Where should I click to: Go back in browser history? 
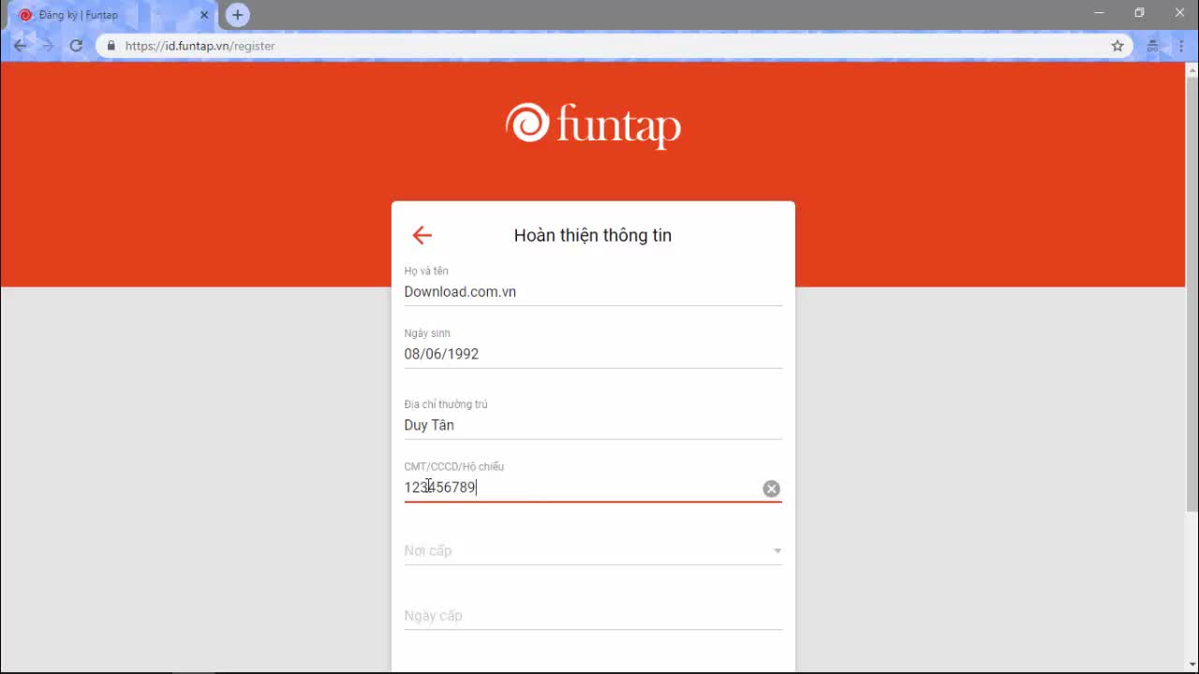[x=21, y=46]
